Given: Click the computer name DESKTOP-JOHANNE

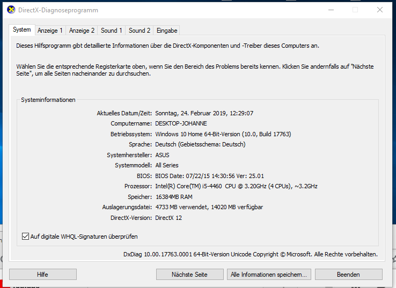Looking at the screenshot, I should point(181,124).
